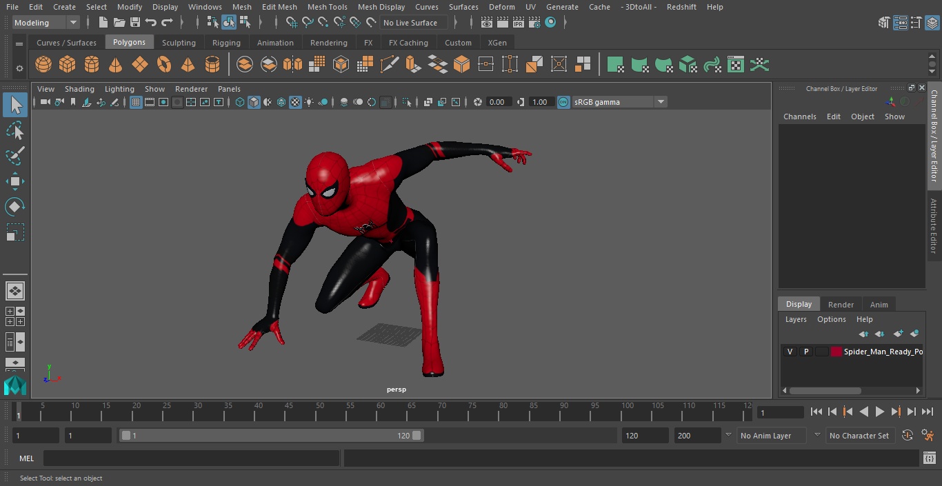The image size is (942, 486).
Task: Create a polygon cone from the shelf
Action: tap(116, 65)
